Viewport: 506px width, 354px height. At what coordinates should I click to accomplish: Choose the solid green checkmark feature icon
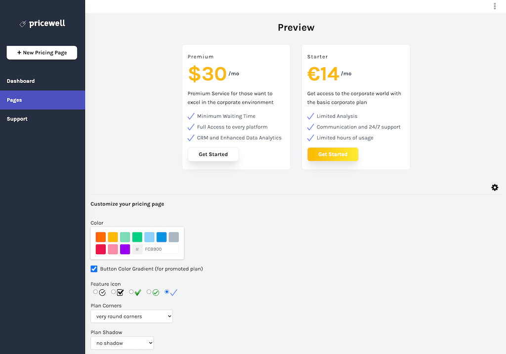[x=138, y=293]
